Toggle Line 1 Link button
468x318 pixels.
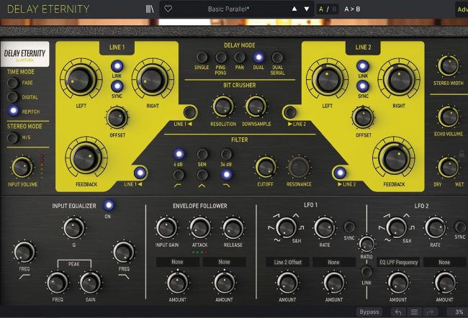117,66
